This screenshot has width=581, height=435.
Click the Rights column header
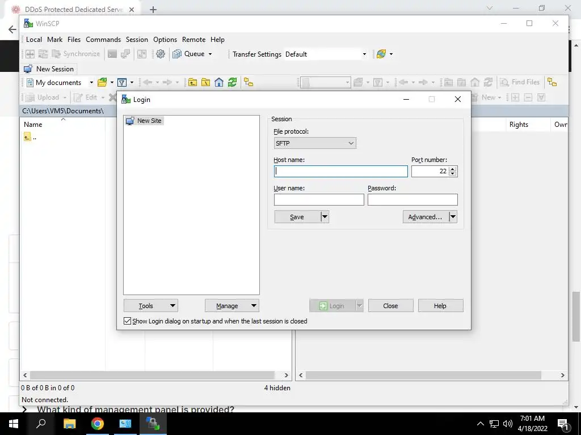point(519,125)
